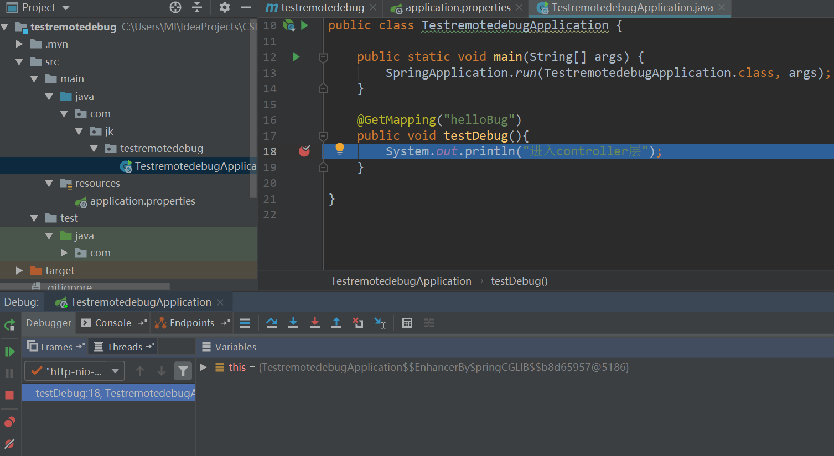The image size is (834, 456).
Task: Collapse the resources folder
Action: click(x=49, y=184)
